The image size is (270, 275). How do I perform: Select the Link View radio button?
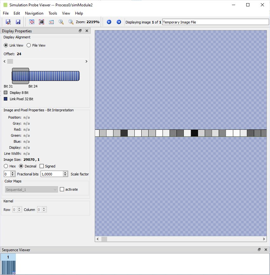(x=6, y=45)
